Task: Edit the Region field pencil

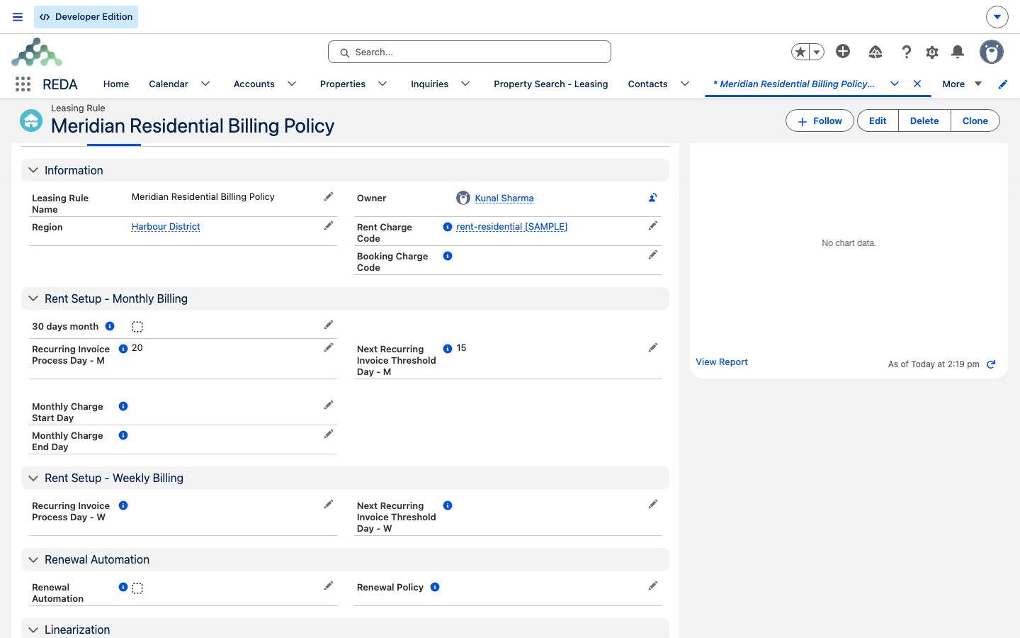Action: [329, 225]
